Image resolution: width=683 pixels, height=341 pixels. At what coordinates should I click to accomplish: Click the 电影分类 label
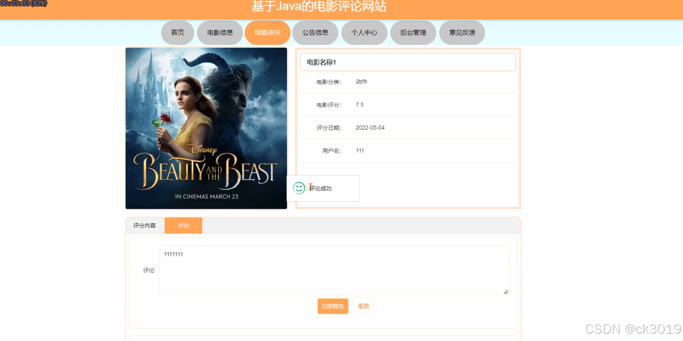click(329, 82)
